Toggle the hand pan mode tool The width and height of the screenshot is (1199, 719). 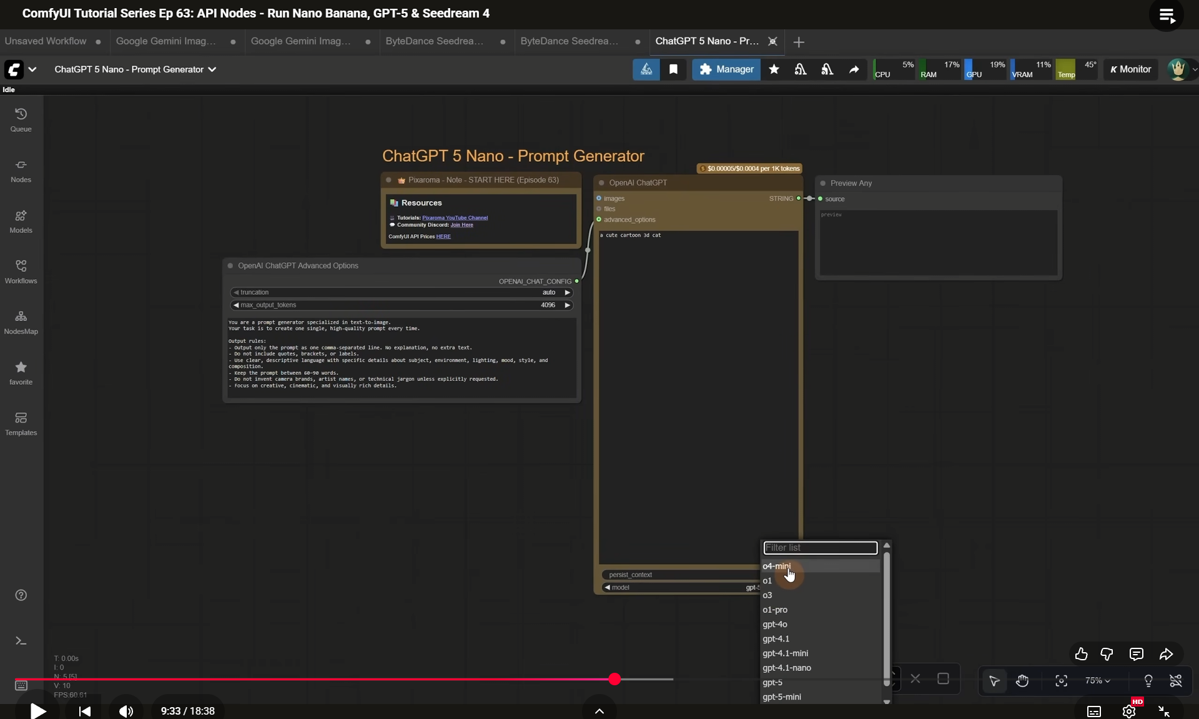coord(1022,680)
